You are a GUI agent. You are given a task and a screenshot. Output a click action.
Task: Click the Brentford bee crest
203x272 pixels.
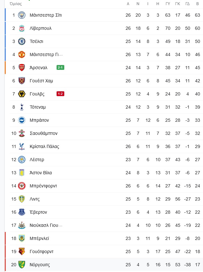pyautogui.click(x=22, y=186)
